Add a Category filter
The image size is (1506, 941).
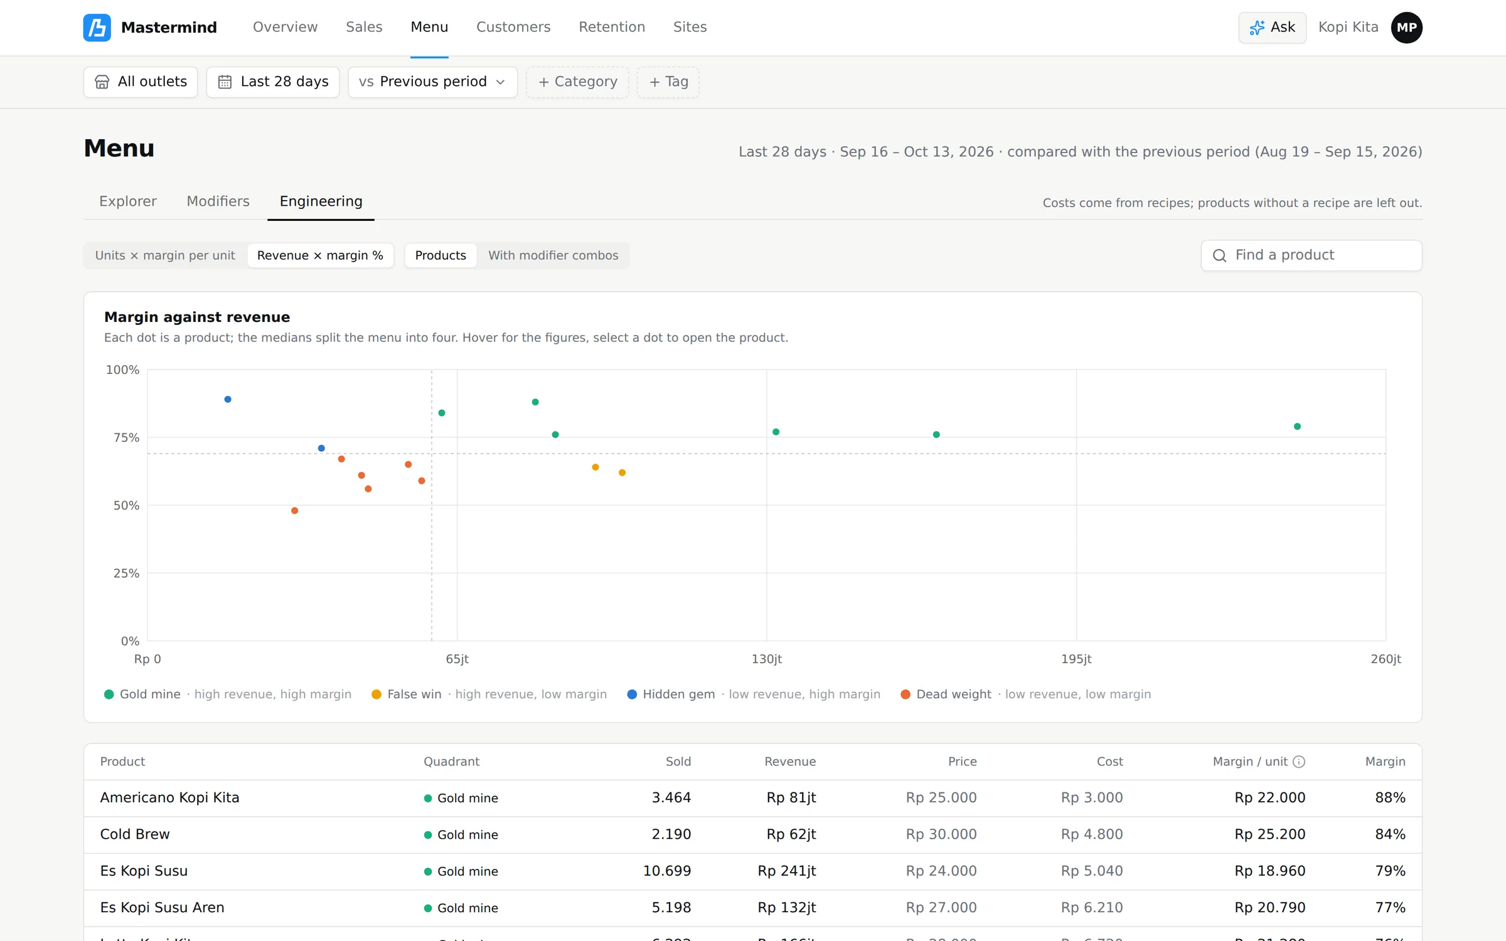coord(577,82)
